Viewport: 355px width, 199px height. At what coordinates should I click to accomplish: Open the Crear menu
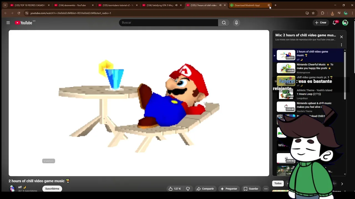[321, 23]
